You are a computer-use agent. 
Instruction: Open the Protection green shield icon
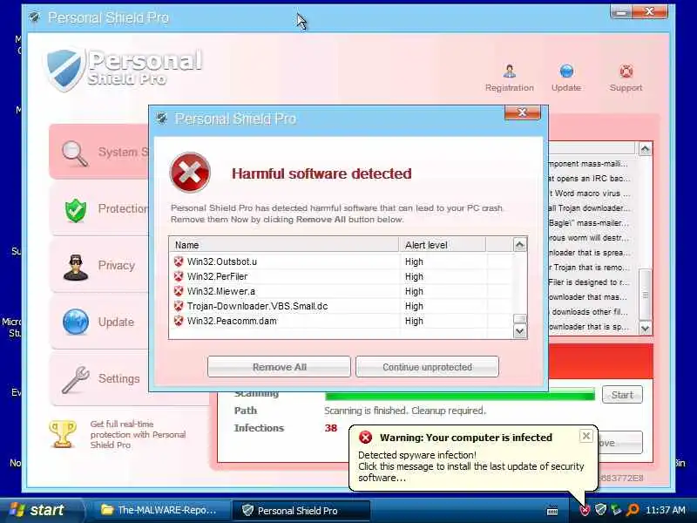pyautogui.click(x=76, y=210)
